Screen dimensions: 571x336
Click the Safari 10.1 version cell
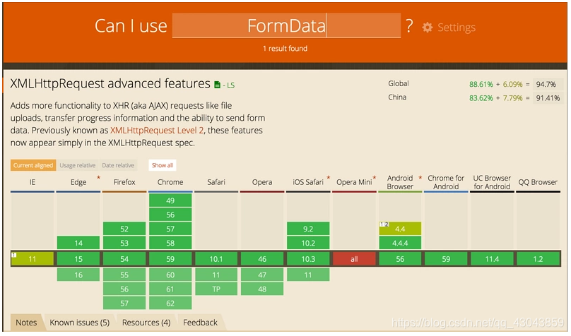click(x=216, y=259)
